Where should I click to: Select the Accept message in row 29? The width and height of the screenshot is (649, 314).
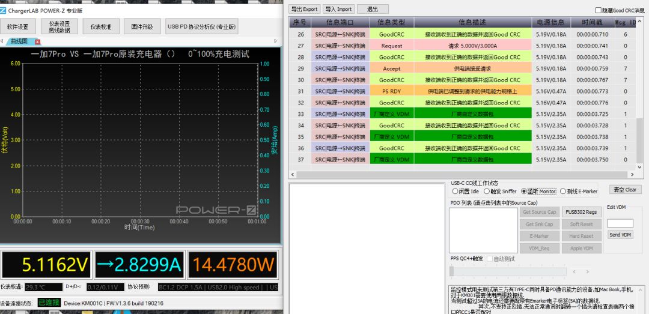click(x=392, y=68)
